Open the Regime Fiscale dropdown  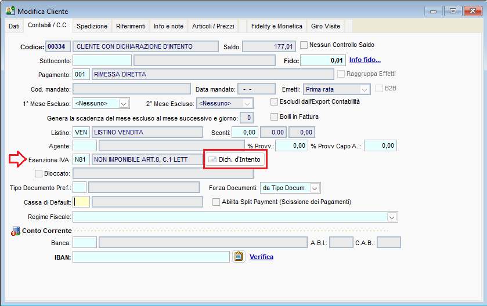[x=392, y=217]
